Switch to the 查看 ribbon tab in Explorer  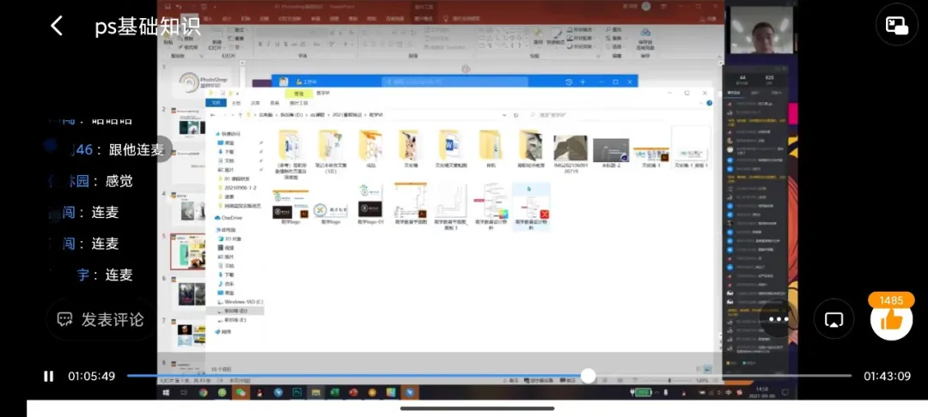coord(274,103)
